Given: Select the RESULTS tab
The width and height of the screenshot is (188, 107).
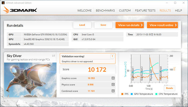Looking at the screenshot, I should click(165, 10).
